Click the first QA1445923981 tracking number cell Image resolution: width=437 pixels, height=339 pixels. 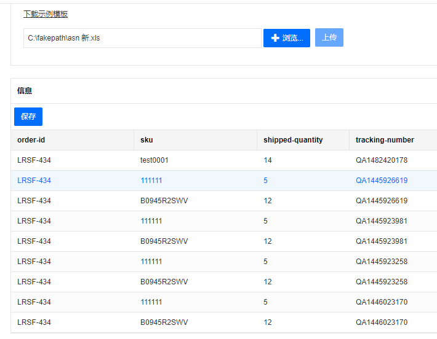(382, 221)
